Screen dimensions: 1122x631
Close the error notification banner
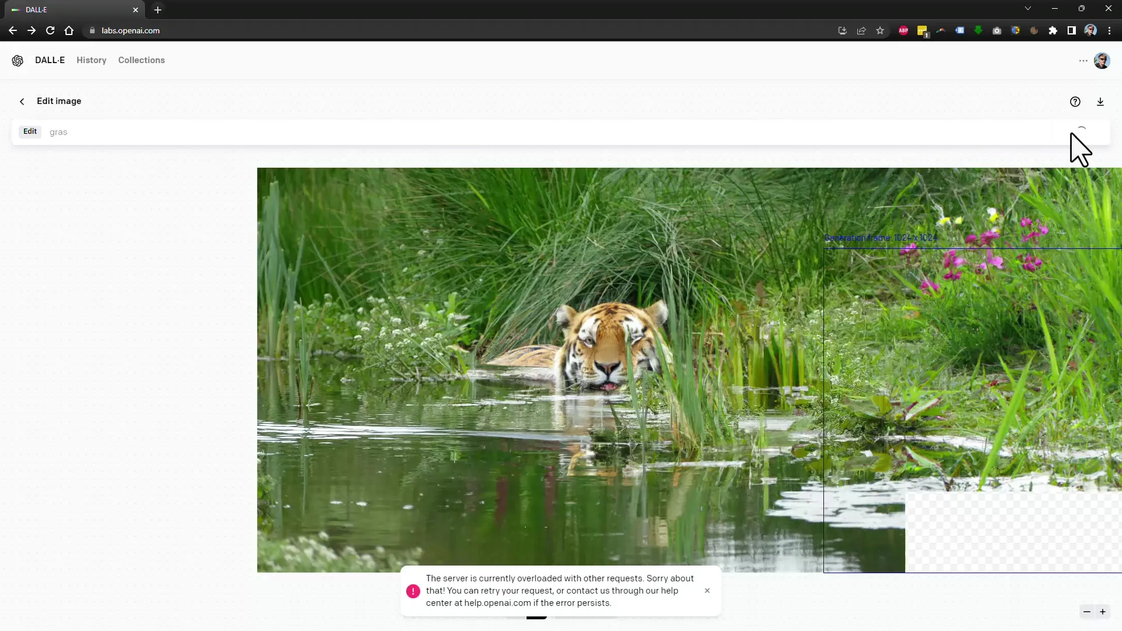click(x=708, y=590)
